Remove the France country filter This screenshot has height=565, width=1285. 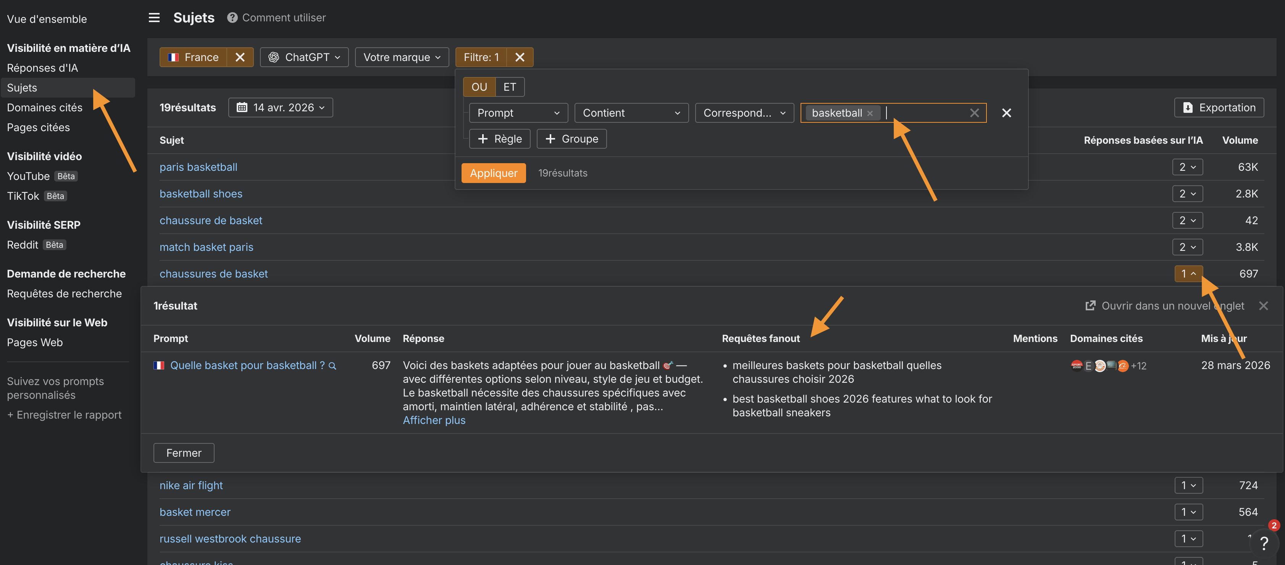click(x=240, y=57)
